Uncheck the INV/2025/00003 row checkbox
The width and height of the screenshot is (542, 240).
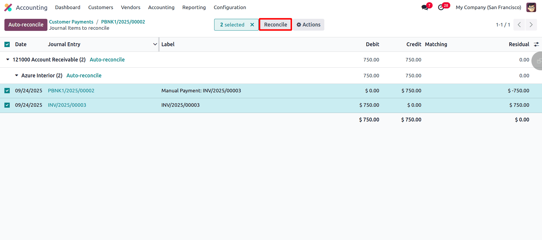(x=7, y=105)
